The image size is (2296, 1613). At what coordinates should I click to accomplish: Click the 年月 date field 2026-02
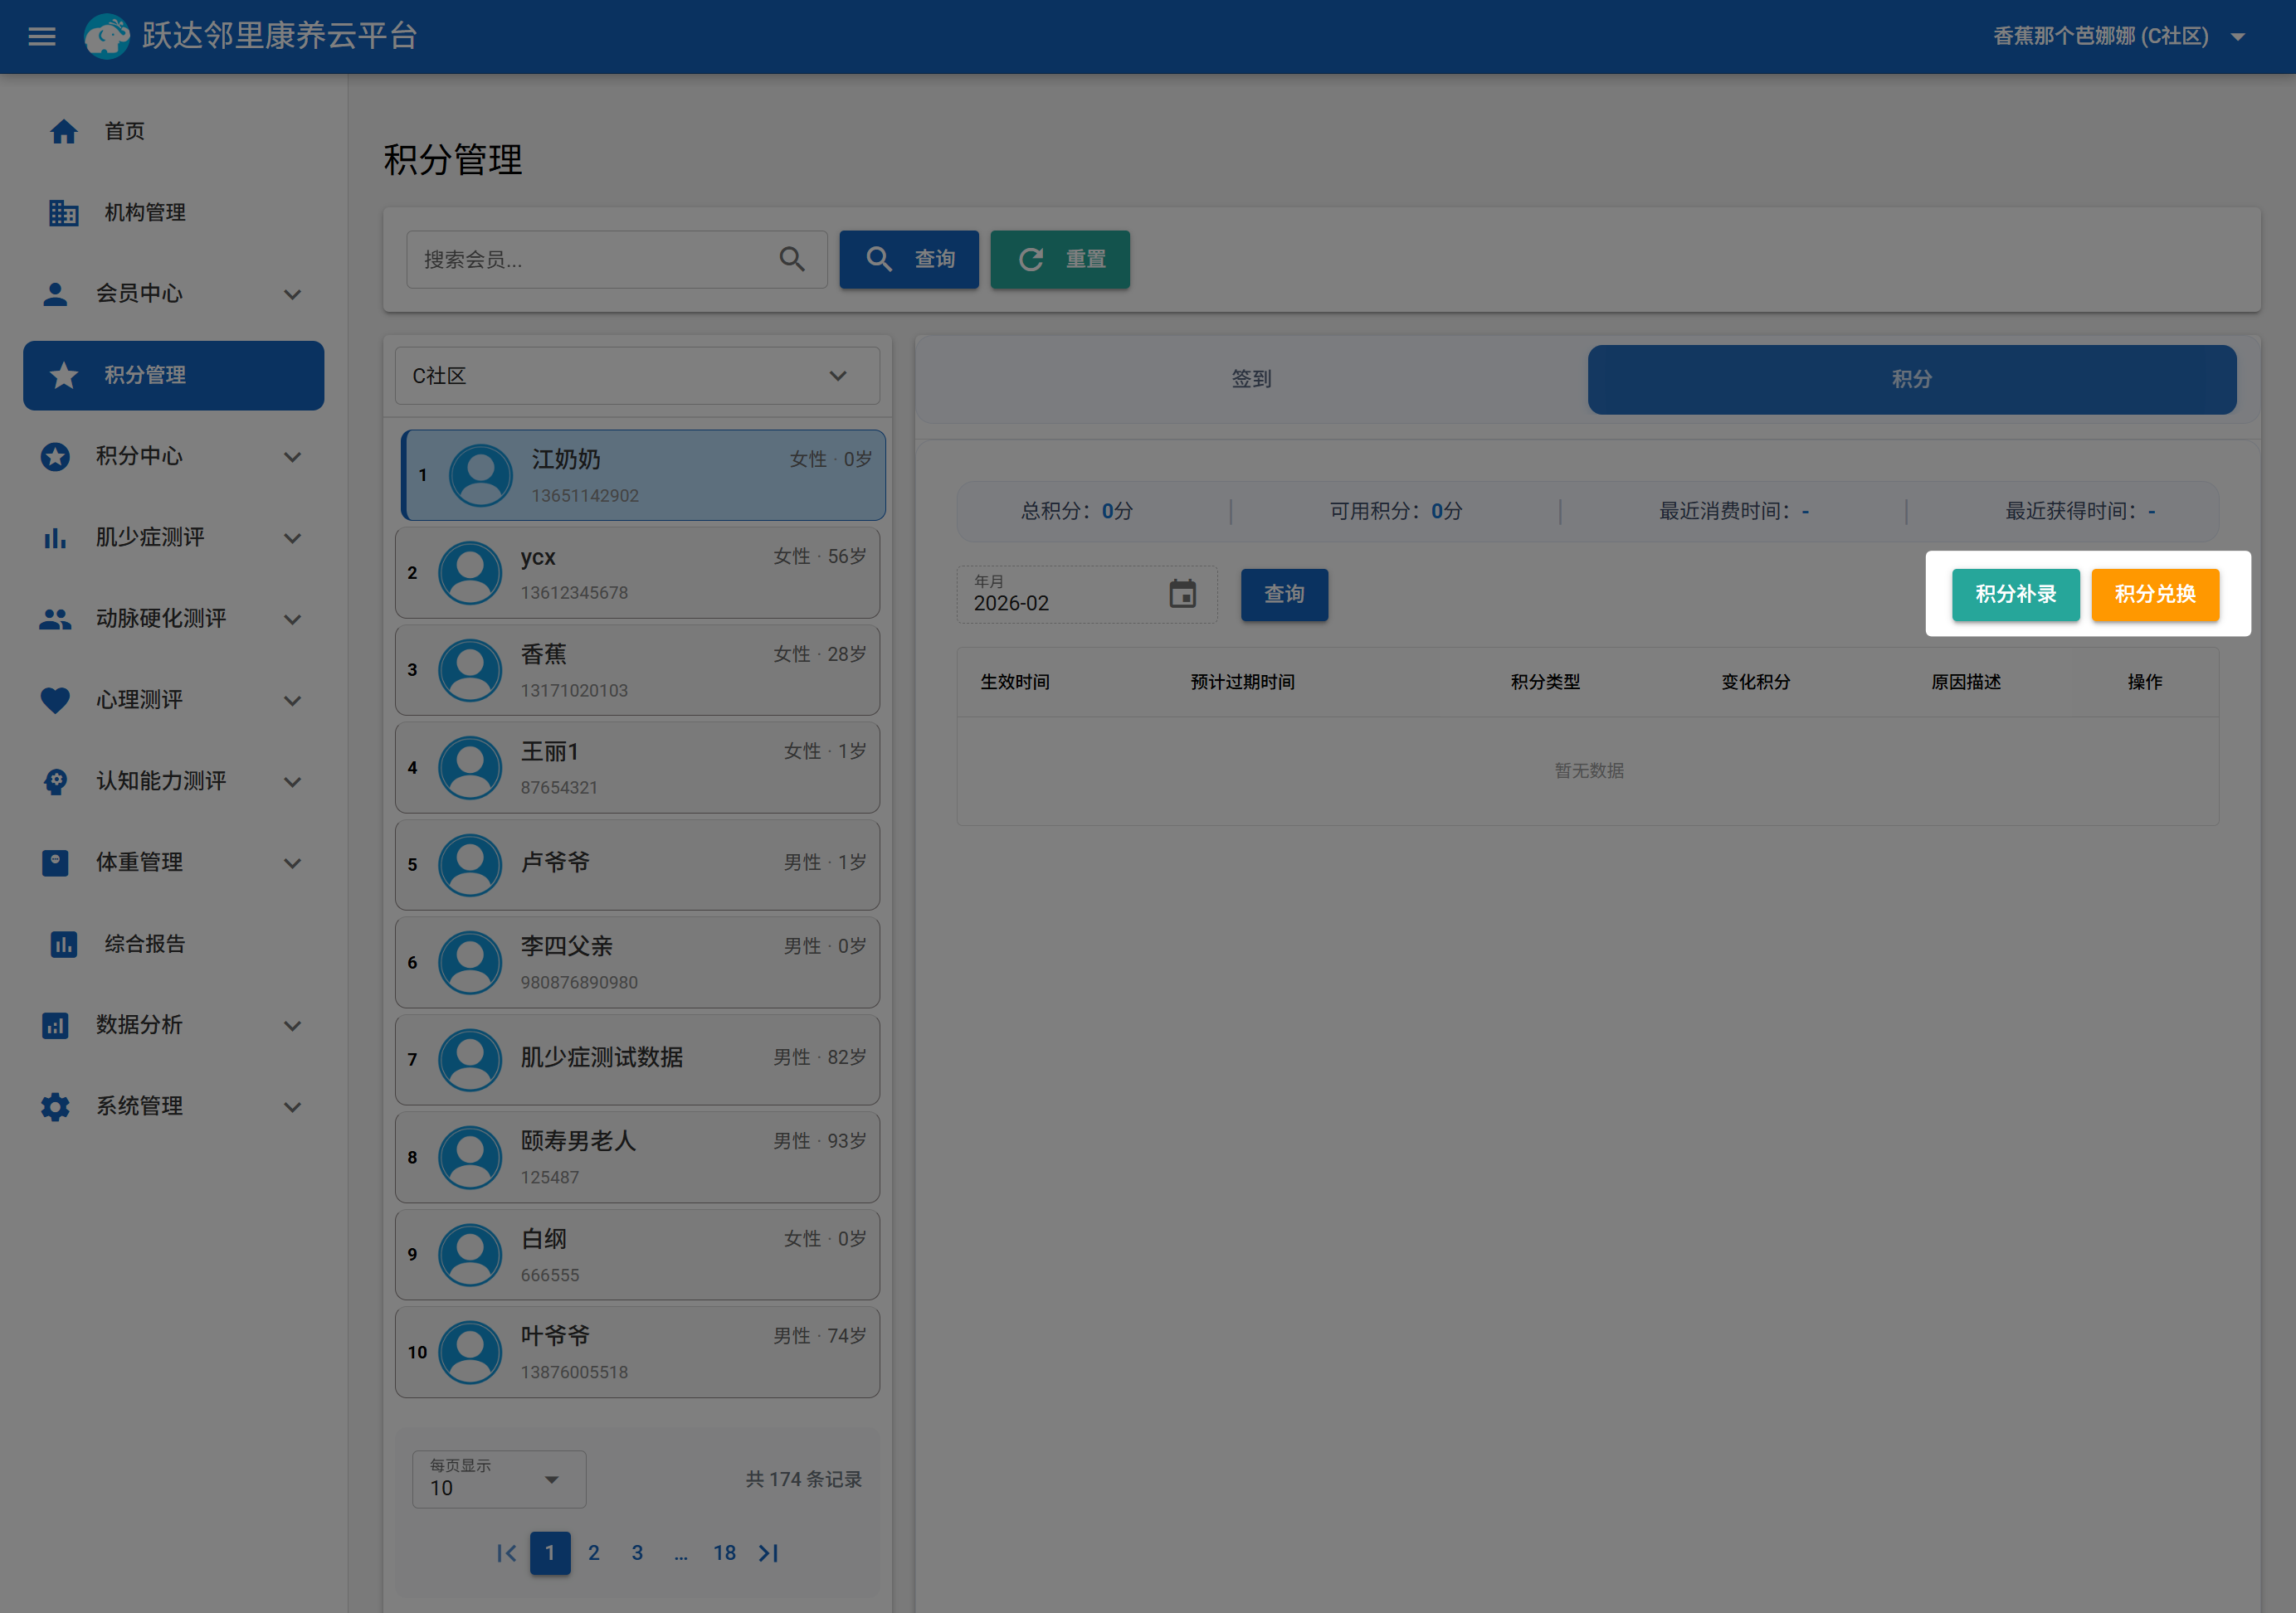tap(1086, 595)
